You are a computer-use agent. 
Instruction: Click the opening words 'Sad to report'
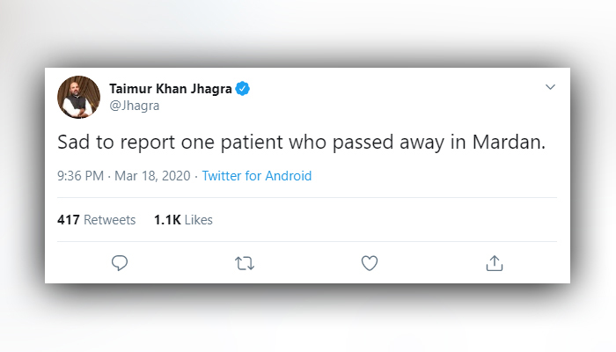(x=111, y=143)
